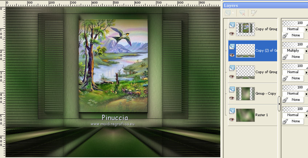Click the Delete Layer icon with red X

coord(242,13)
